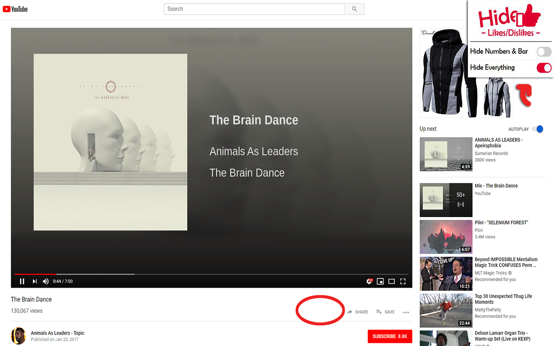This screenshot has height=346, width=554.
Task: Click 'Beyond IMPOSSIBLE Mentalism' video title
Action: click(x=506, y=262)
